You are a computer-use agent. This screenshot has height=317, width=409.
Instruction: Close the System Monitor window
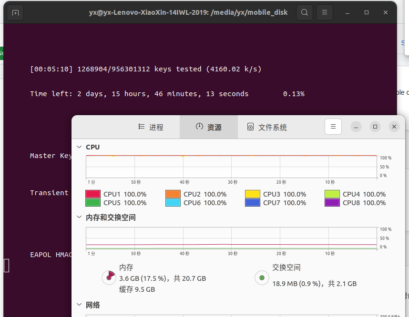tap(394, 127)
